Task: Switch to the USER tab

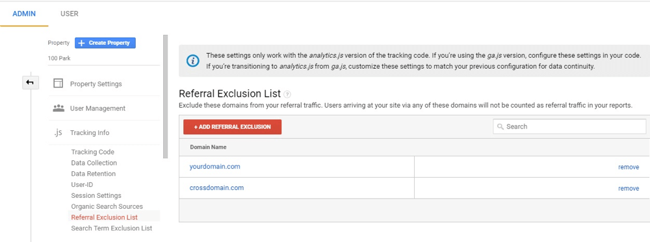Action: point(70,14)
